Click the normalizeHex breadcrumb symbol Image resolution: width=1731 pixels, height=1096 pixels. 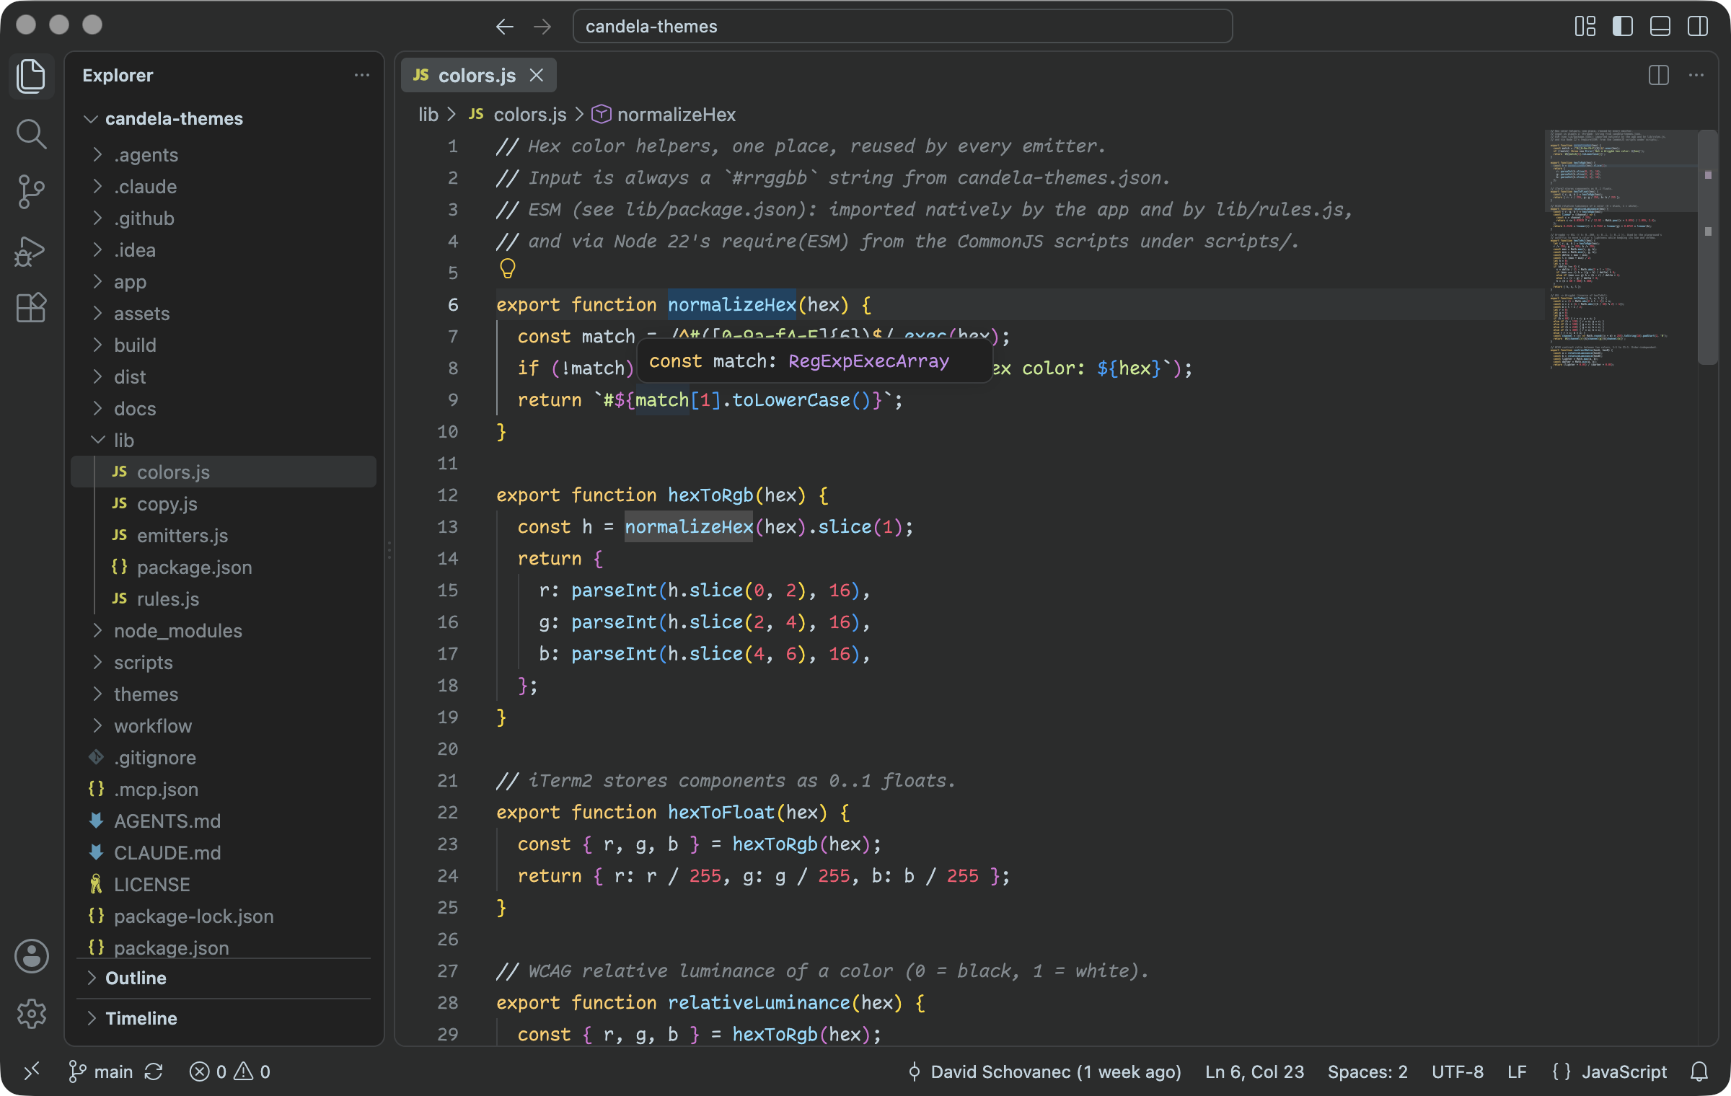pos(664,115)
